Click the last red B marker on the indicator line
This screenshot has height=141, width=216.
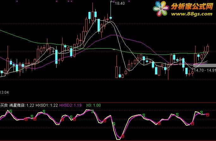207,115
